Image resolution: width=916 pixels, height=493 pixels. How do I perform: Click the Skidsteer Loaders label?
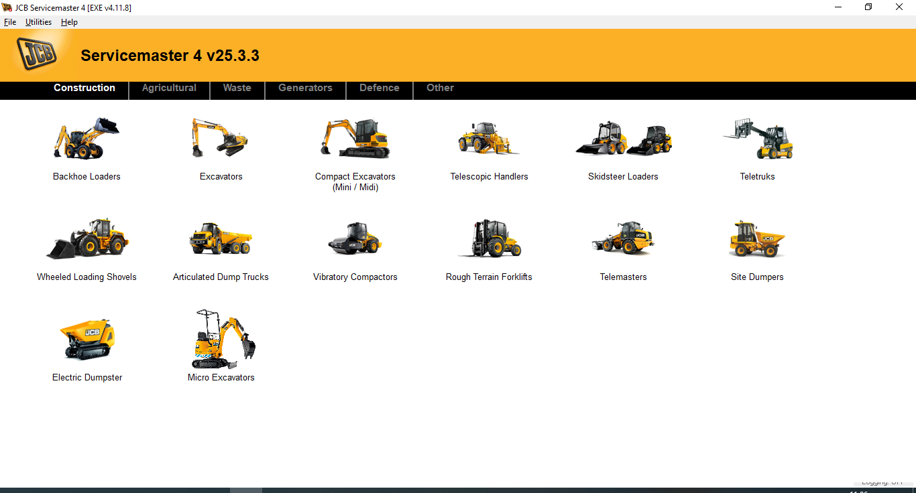623,177
